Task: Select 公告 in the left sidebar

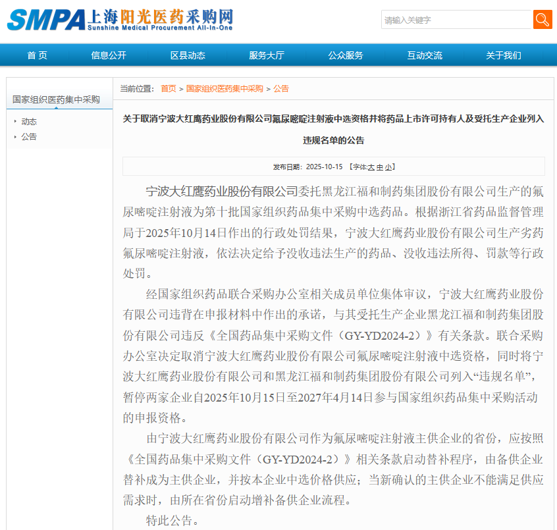Action: (29, 137)
